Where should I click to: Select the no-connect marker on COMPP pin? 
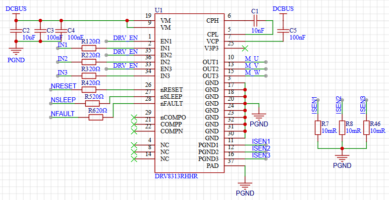coord(134,124)
